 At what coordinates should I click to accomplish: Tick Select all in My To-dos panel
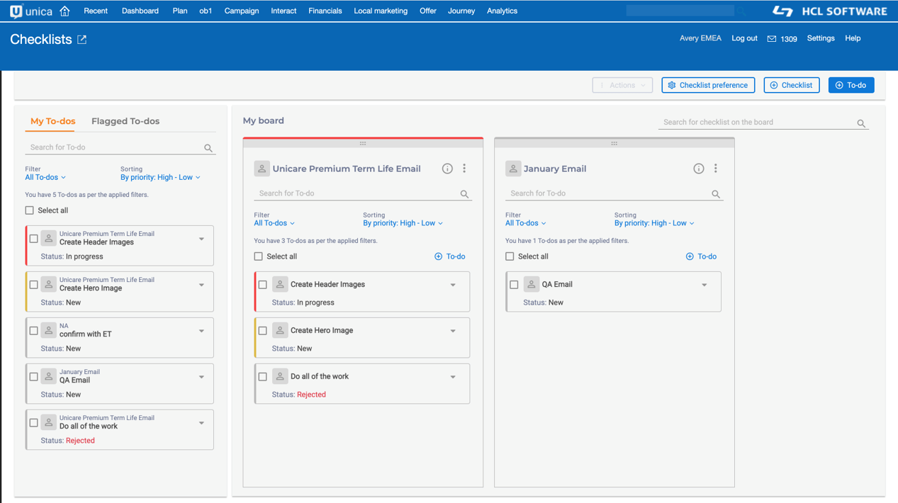[x=30, y=210]
